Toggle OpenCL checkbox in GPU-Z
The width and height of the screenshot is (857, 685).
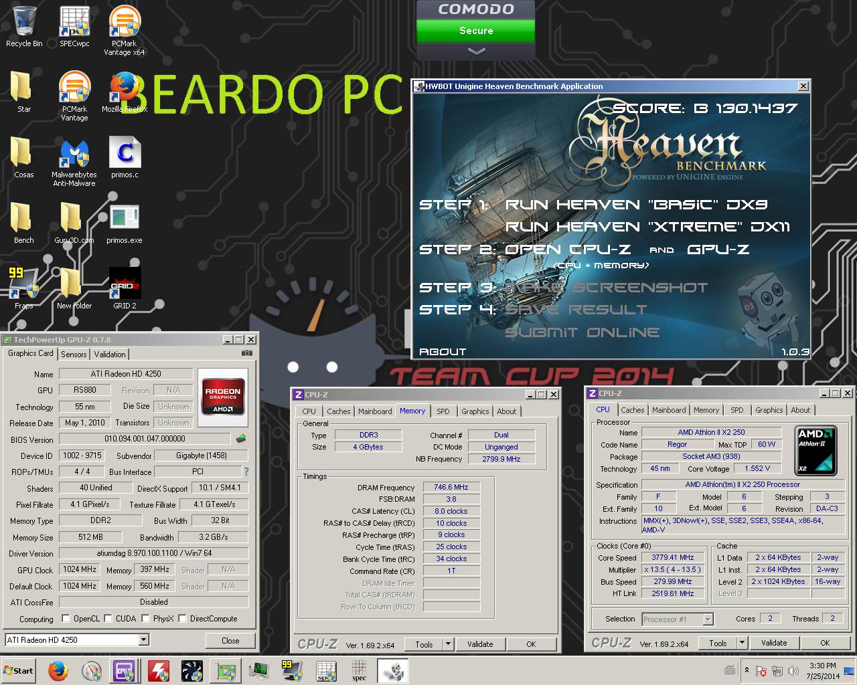[66, 619]
